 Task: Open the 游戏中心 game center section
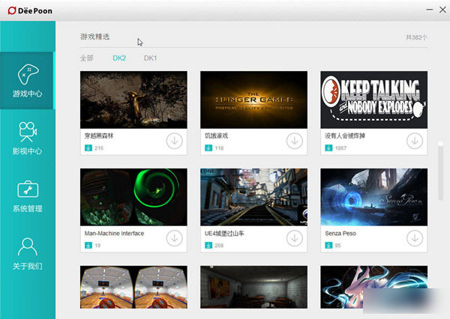27,81
